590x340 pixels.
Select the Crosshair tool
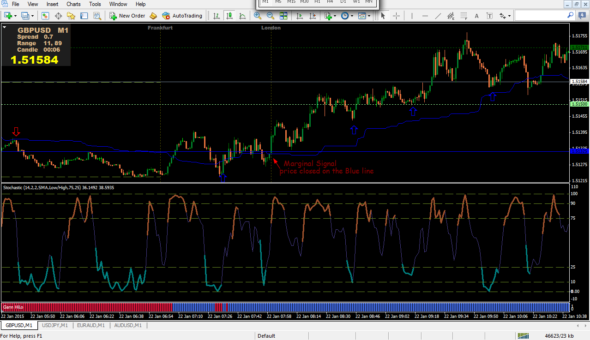click(x=397, y=16)
